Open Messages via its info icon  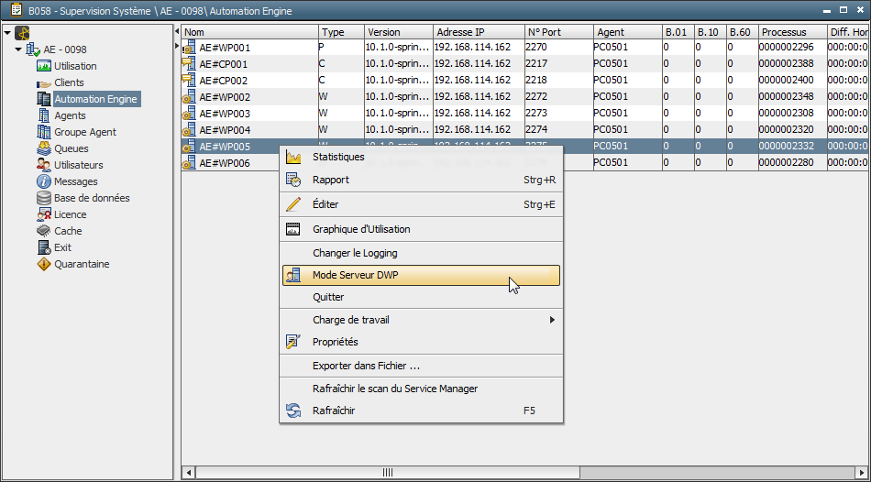[x=44, y=181]
